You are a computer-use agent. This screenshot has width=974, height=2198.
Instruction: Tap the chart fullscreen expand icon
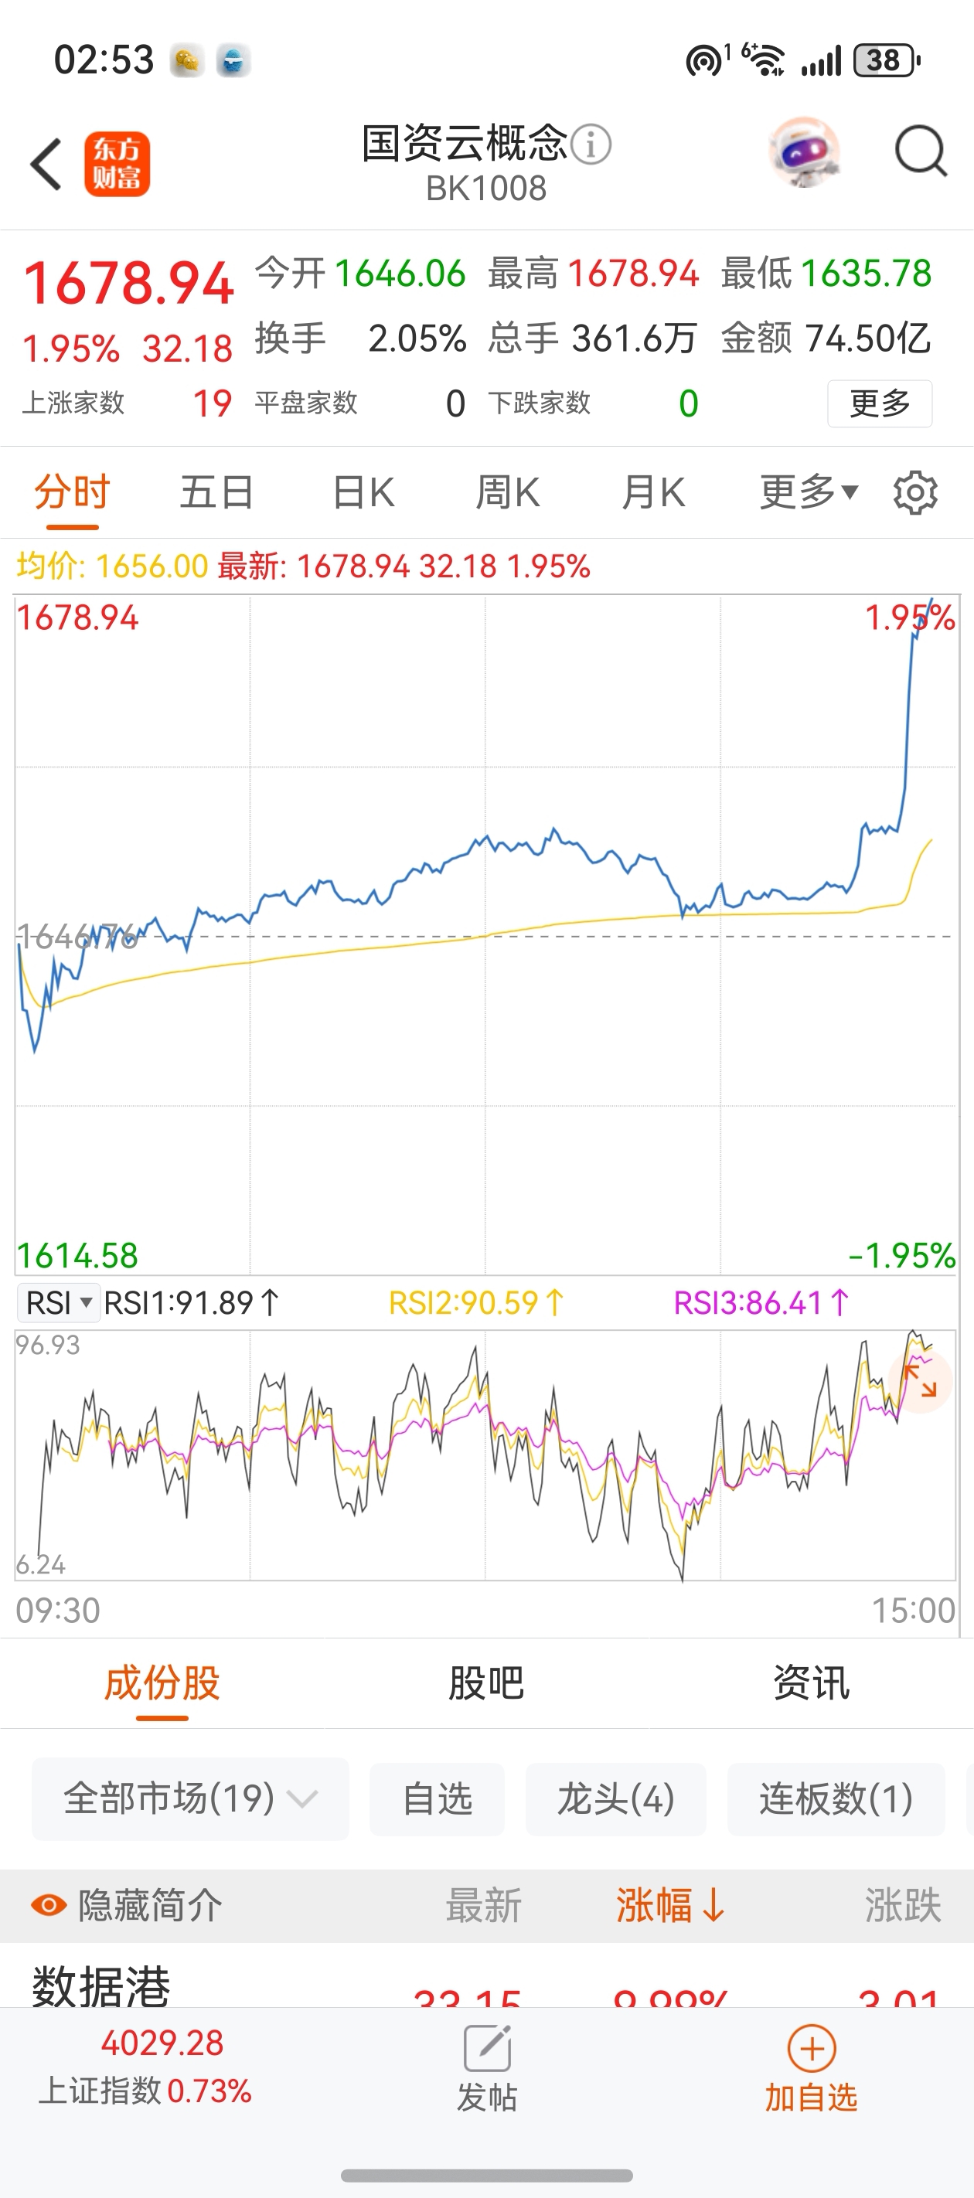coord(920,1380)
